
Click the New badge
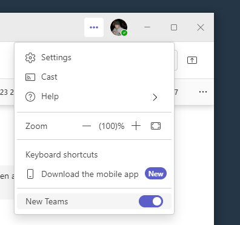[x=156, y=173]
